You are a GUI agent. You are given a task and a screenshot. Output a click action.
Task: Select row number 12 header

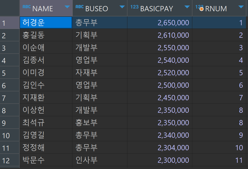[x=10, y=160]
